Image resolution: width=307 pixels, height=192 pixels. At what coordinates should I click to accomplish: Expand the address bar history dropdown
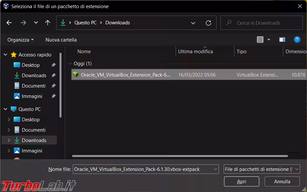[193, 23]
